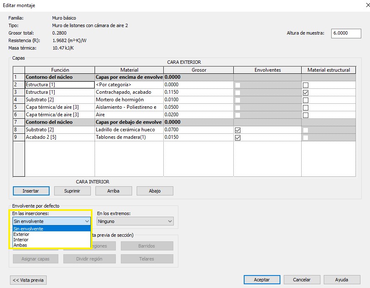Uncheck structural material for Contrachapado, acabado
Viewport: 370px width, 288px height.
[x=305, y=93]
